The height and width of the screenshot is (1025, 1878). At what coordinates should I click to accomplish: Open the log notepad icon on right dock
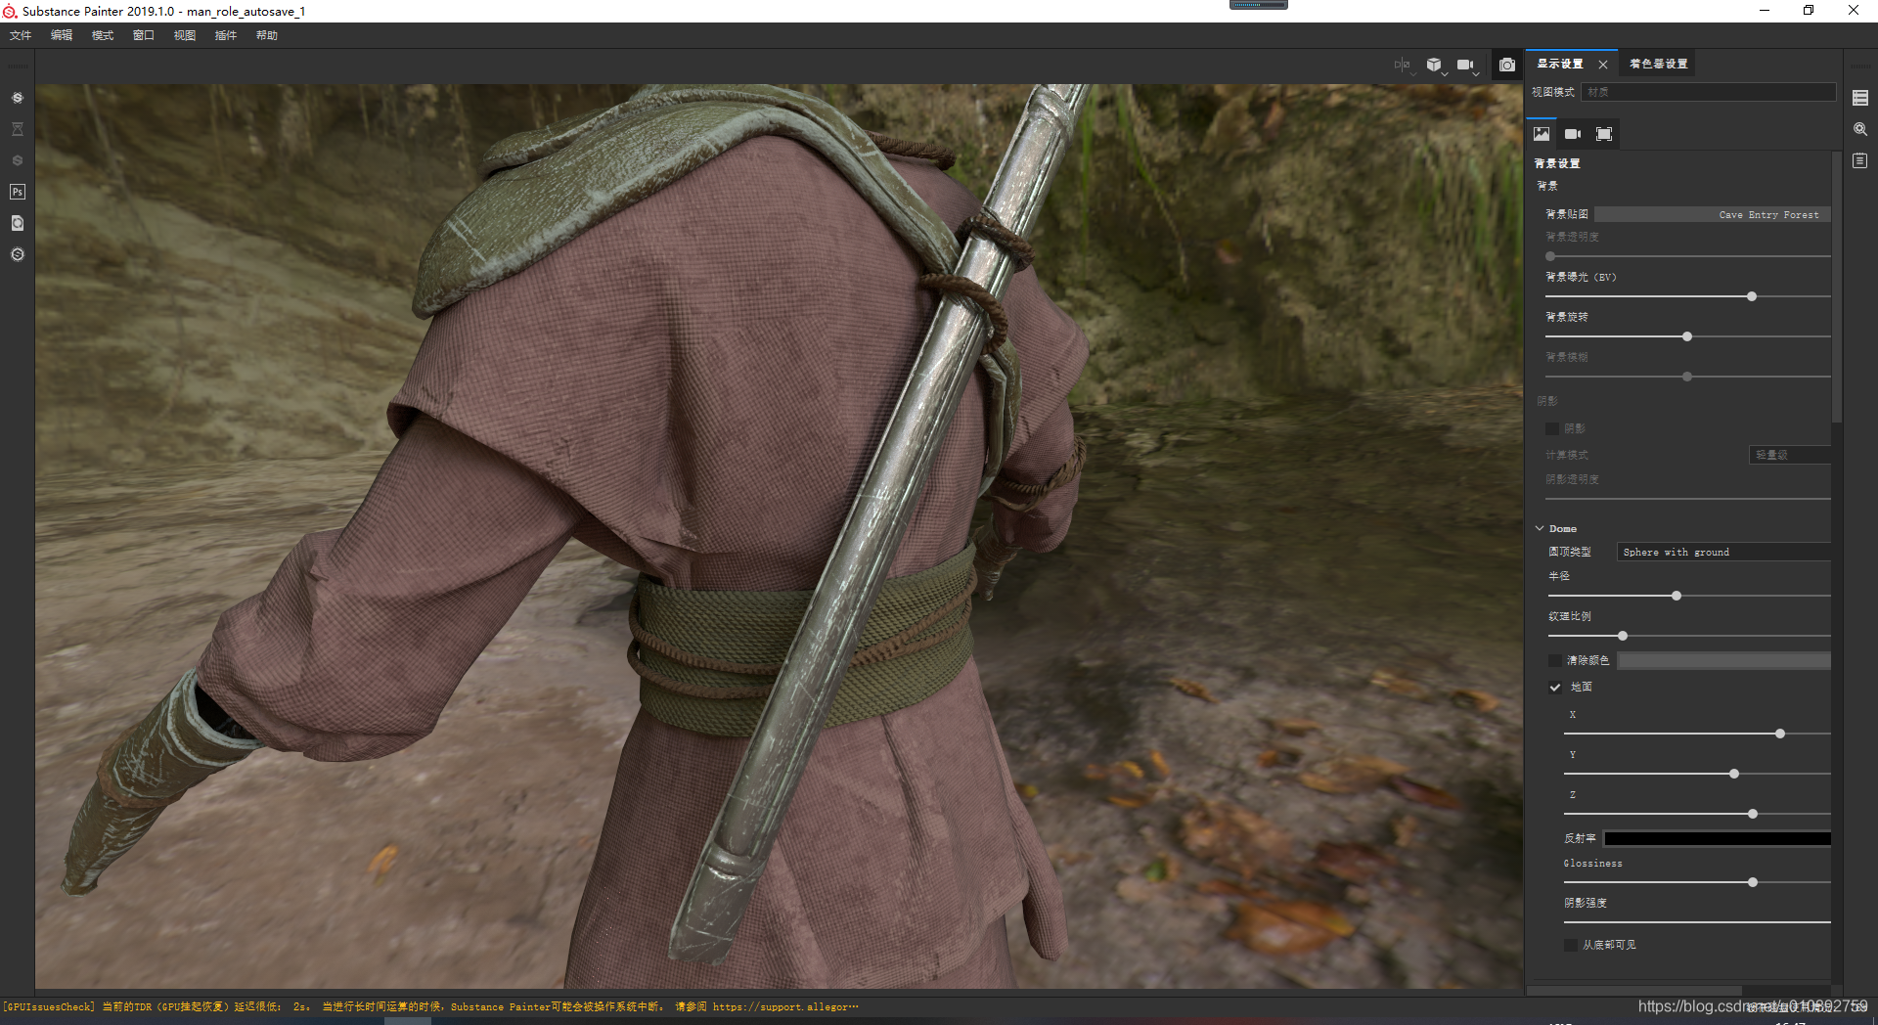[1860, 160]
